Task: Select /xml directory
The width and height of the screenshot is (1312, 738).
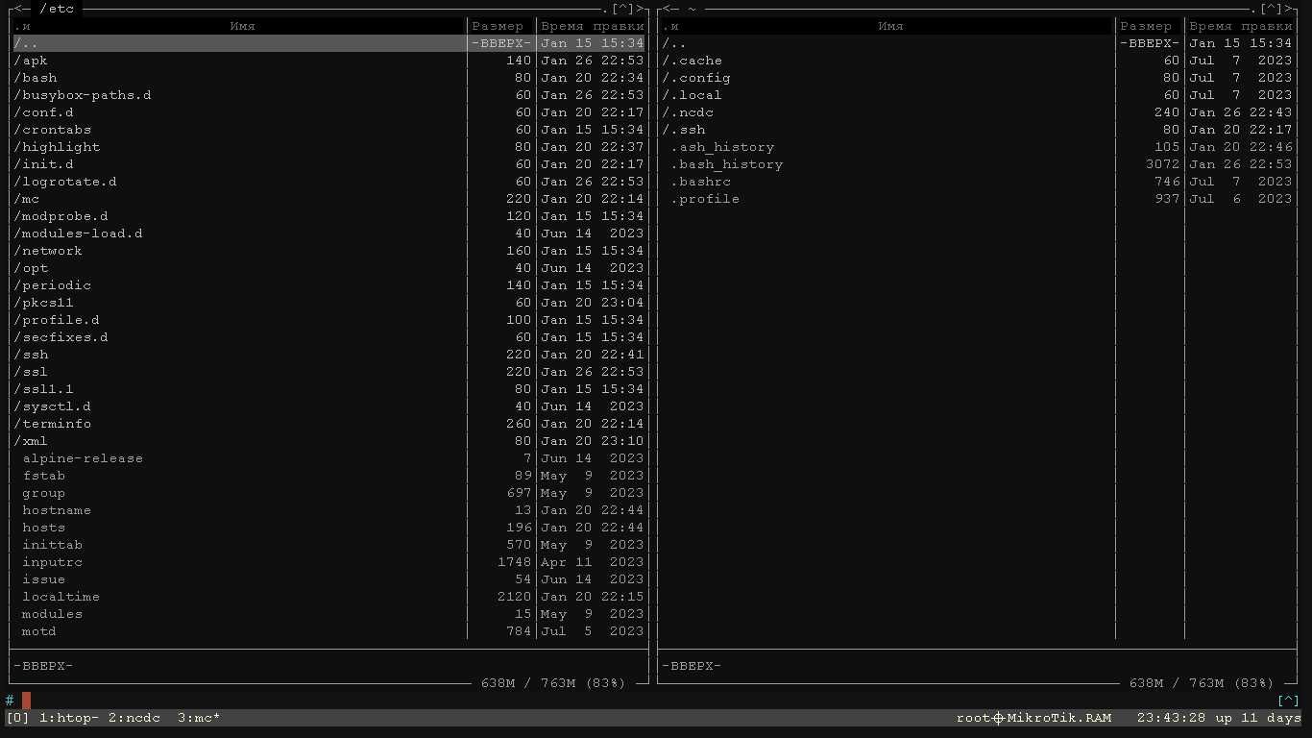Action: point(329,441)
